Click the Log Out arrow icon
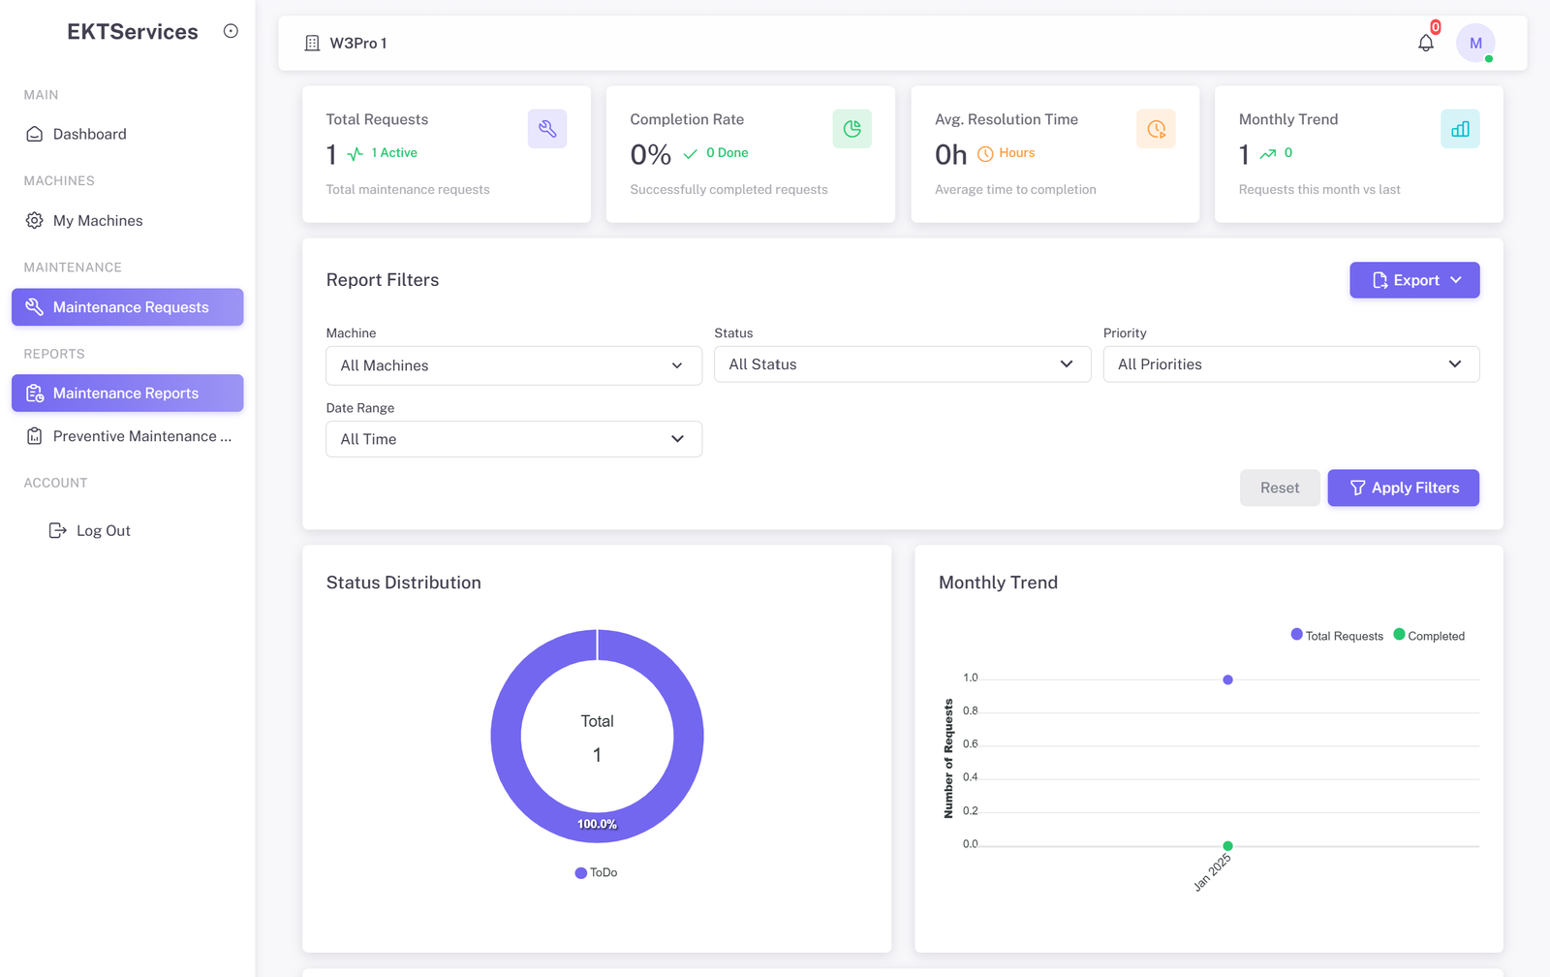Image resolution: width=1550 pixels, height=977 pixels. (58, 530)
